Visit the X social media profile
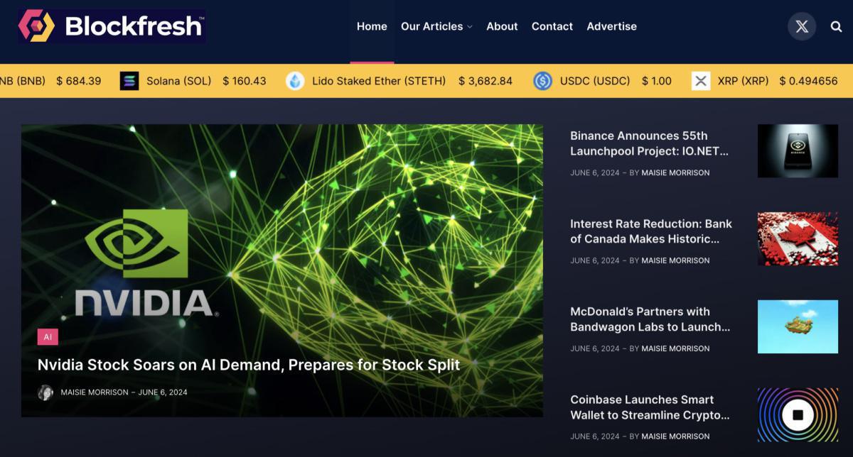The image size is (853, 457). pos(802,26)
